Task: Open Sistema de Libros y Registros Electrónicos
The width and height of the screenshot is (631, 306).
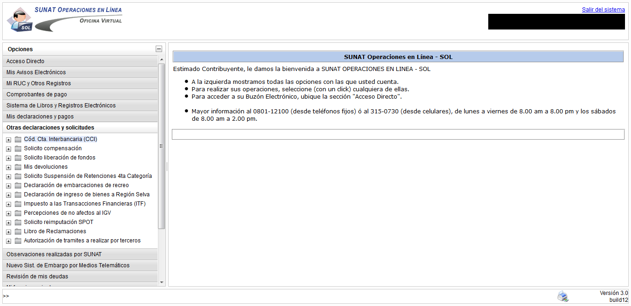Action: tap(80, 106)
